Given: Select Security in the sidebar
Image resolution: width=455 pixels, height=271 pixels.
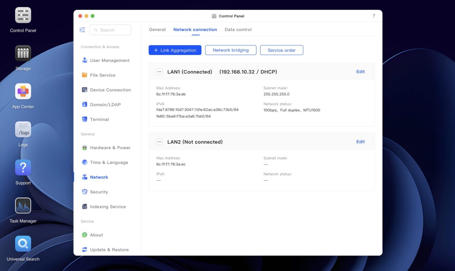Looking at the screenshot, I should pos(99,192).
